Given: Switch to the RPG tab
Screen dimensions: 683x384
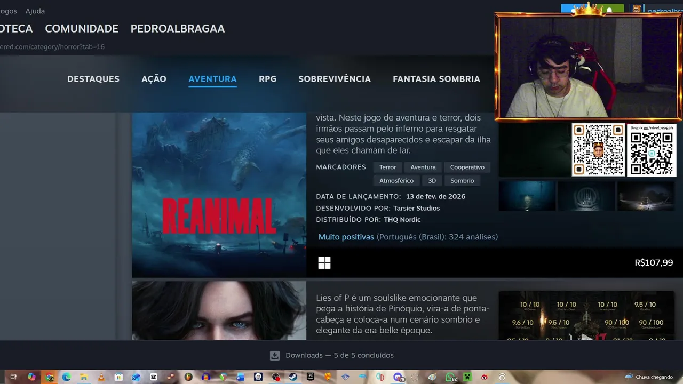Looking at the screenshot, I should click(x=267, y=79).
